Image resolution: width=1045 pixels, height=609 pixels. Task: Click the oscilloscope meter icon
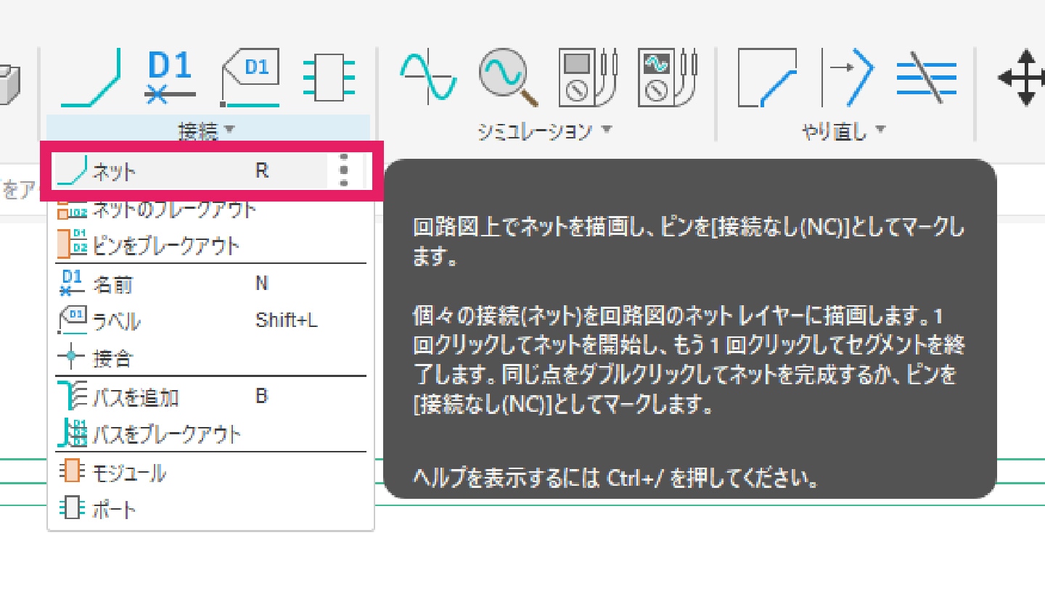pyautogui.click(x=668, y=78)
